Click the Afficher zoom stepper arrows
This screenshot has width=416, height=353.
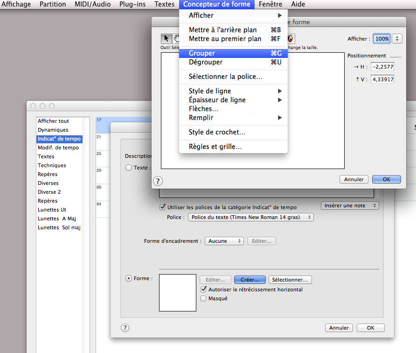(x=397, y=39)
